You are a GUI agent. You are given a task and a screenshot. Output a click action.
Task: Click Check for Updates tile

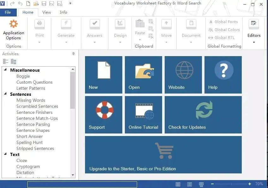pyautogui.click(x=203, y=115)
